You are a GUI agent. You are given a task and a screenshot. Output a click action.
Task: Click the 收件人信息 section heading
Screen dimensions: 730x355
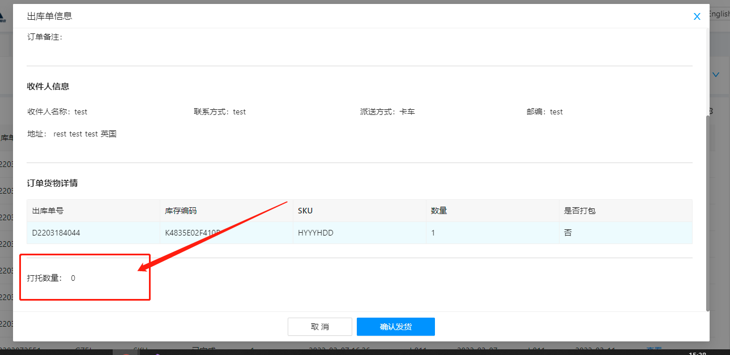point(48,86)
